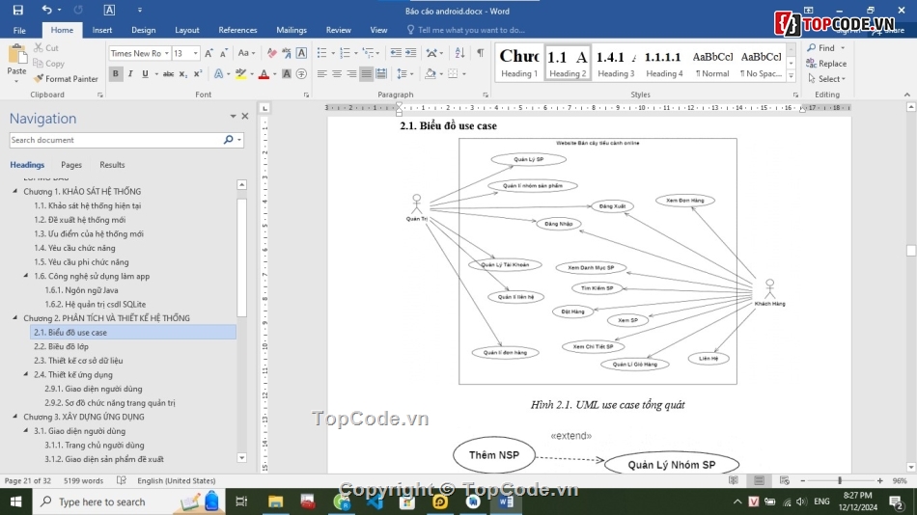The width and height of the screenshot is (917, 515).
Task: Click Shrink Font size icon
Action: tap(224, 53)
